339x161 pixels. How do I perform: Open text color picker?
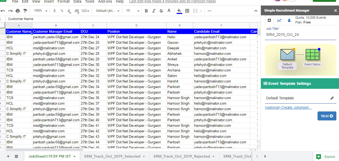pyautogui.click(x=169, y=11)
